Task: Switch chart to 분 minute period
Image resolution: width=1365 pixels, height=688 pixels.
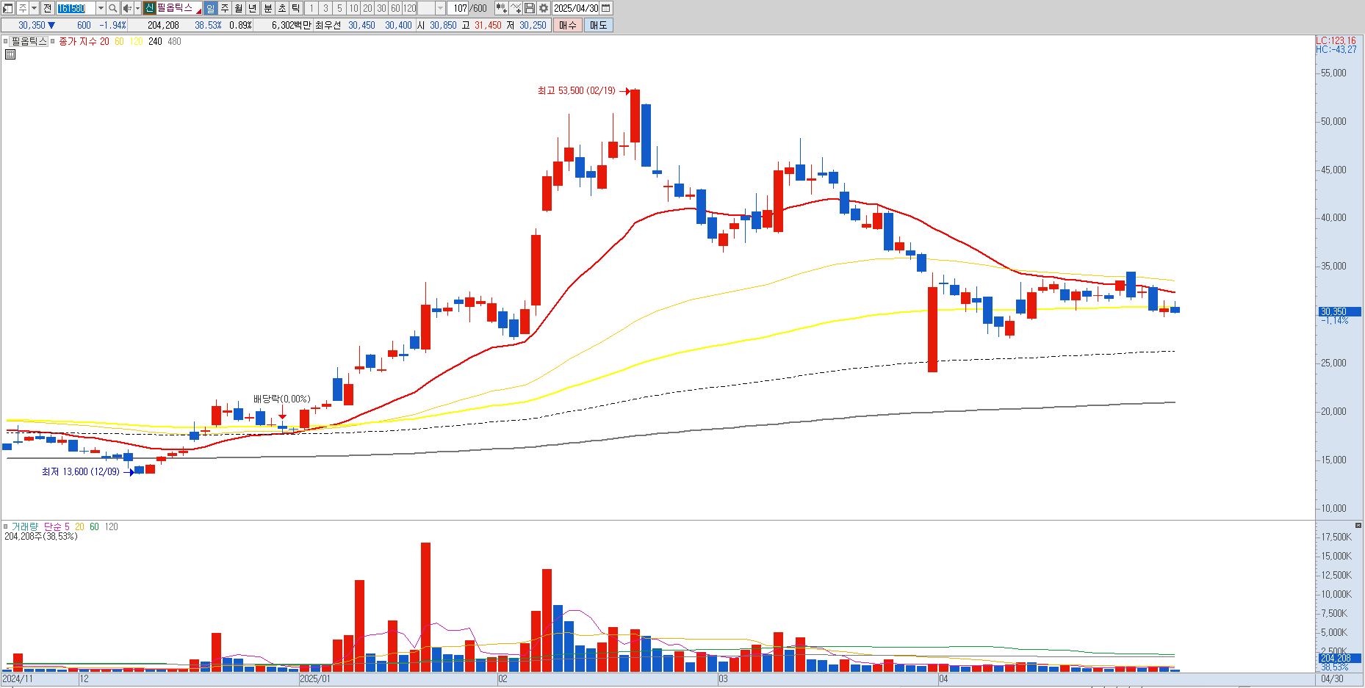Action: (267, 8)
